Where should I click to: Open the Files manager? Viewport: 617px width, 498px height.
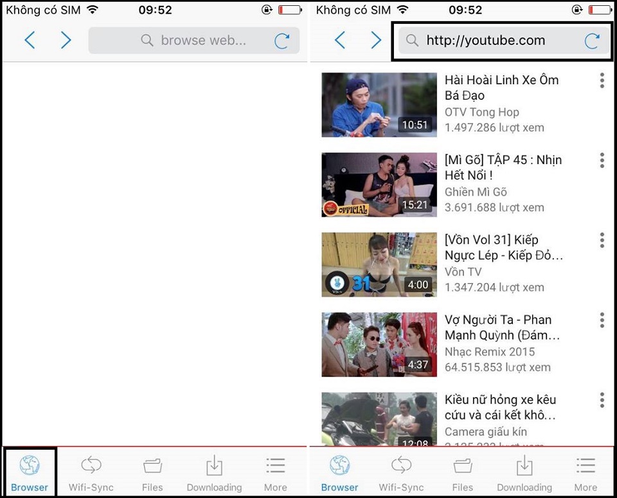pyautogui.click(x=152, y=472)
